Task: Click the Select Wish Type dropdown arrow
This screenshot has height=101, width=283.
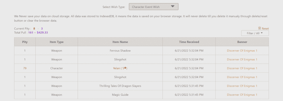Action: 173,6
